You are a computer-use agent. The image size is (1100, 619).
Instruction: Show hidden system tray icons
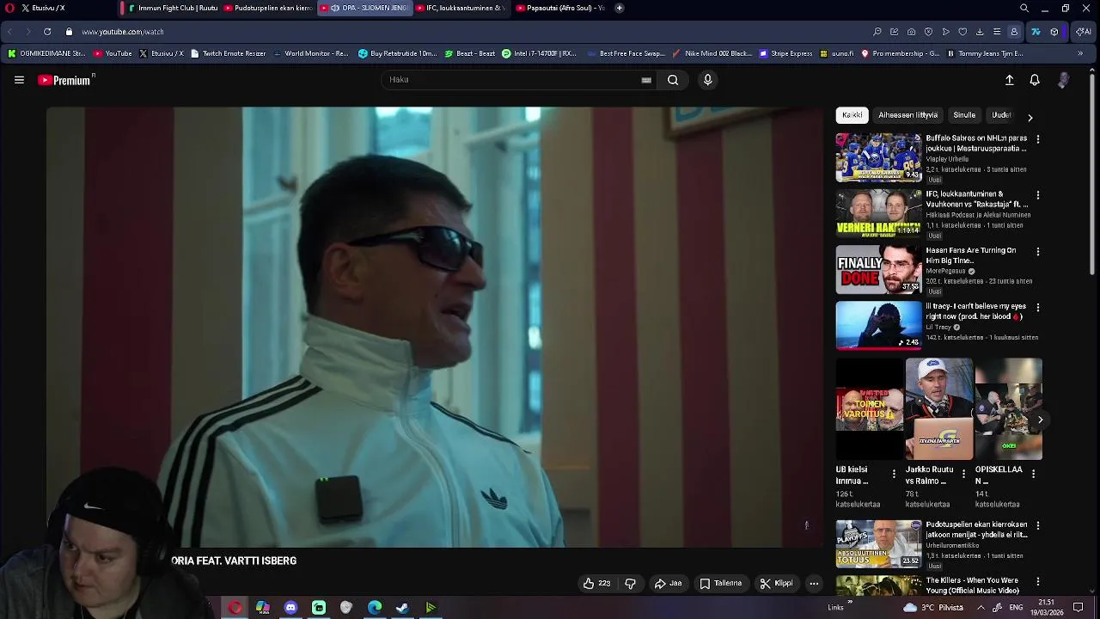coord(981,608)
